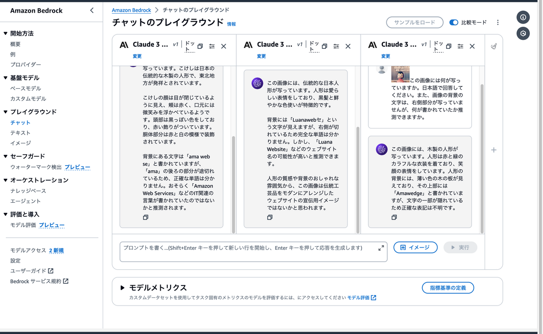The width and height of the screenshot is (543, 334).
Task: Click the purple AI avatar in the Luana response
Action: click(257, 83)
